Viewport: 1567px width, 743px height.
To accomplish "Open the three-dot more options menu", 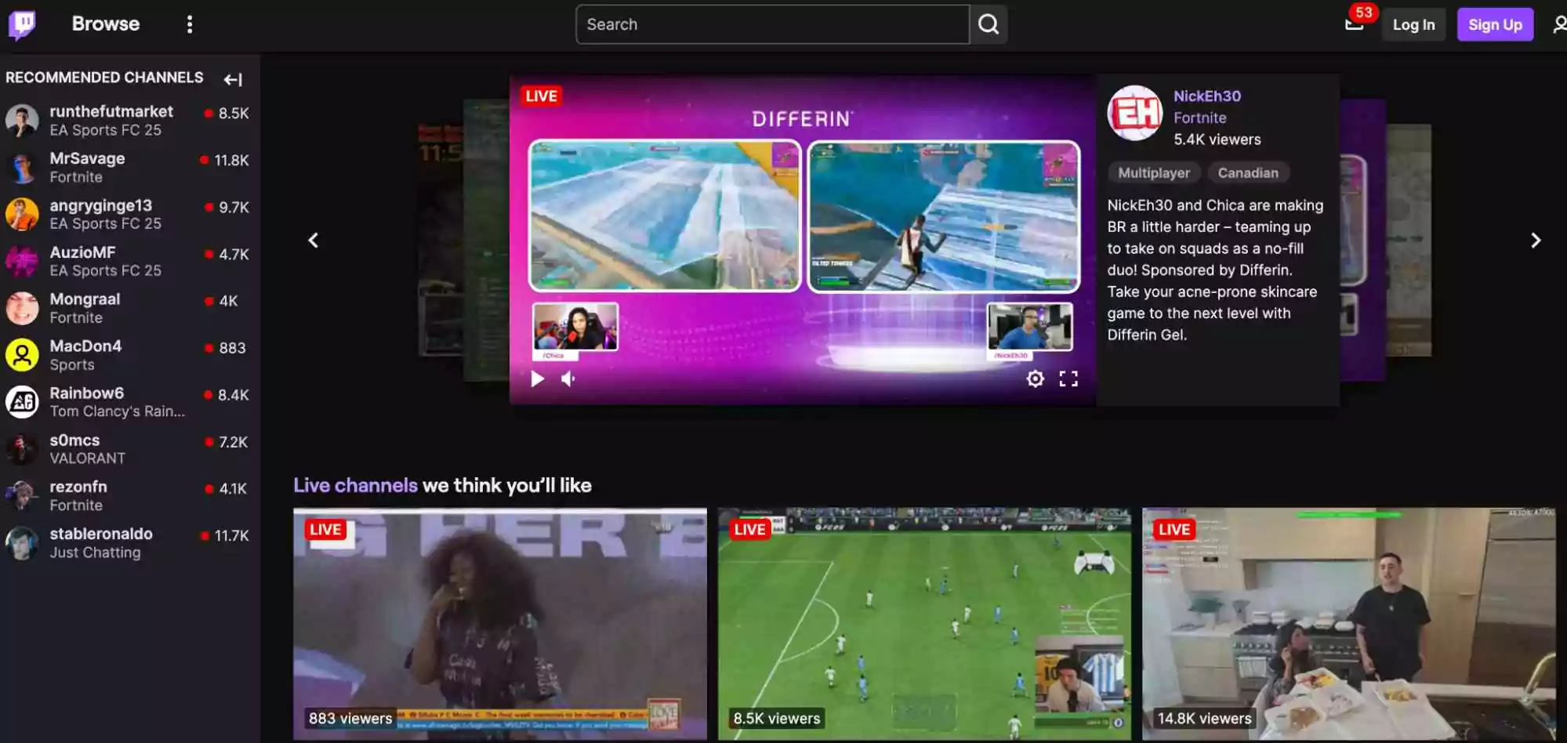I will tap(189, 24).
